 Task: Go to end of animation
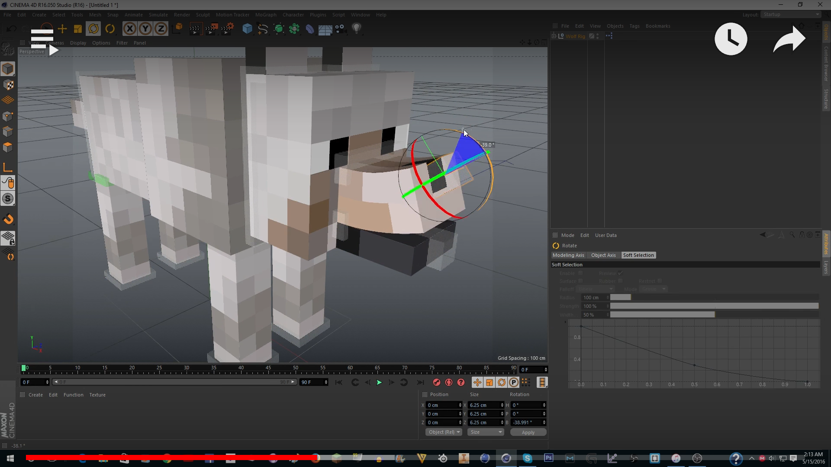click(420, 383)
